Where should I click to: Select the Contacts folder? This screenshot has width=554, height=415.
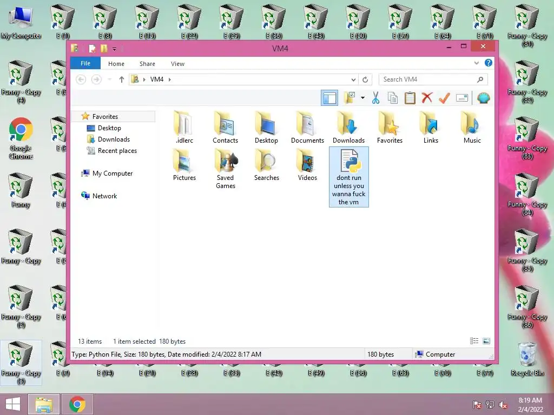click(x=225, y=128)
